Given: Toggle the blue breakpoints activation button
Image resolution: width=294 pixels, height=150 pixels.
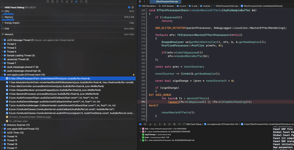Looking at the screenshot, I should [x=140, y=124].
